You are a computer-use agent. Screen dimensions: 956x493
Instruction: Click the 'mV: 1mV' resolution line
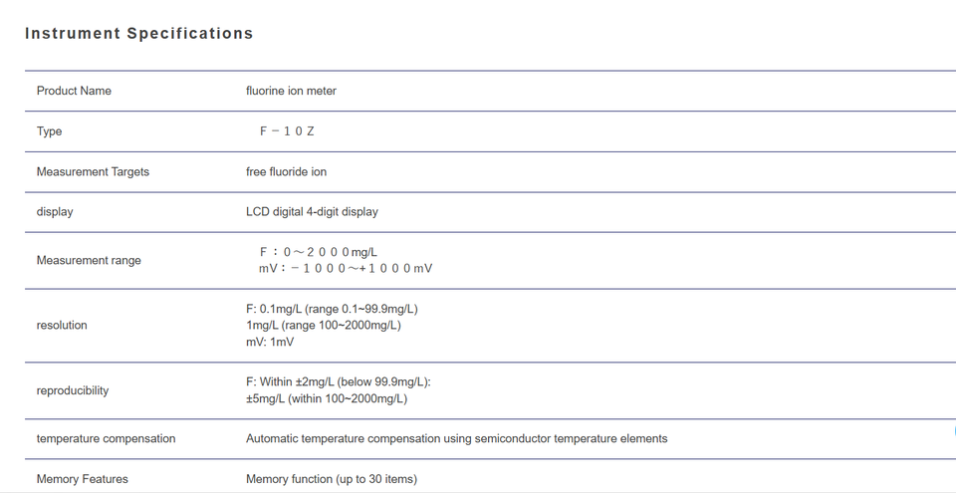(270, 342)
